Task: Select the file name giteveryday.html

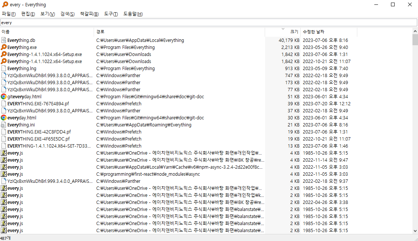Action: point(24,97)
